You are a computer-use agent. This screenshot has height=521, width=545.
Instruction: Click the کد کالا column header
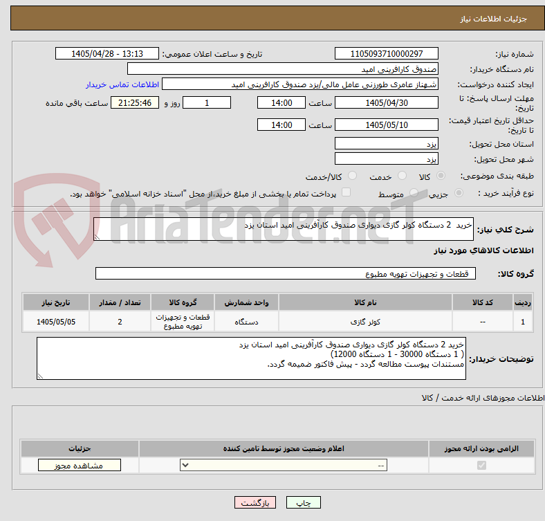(x=483, y=302)
